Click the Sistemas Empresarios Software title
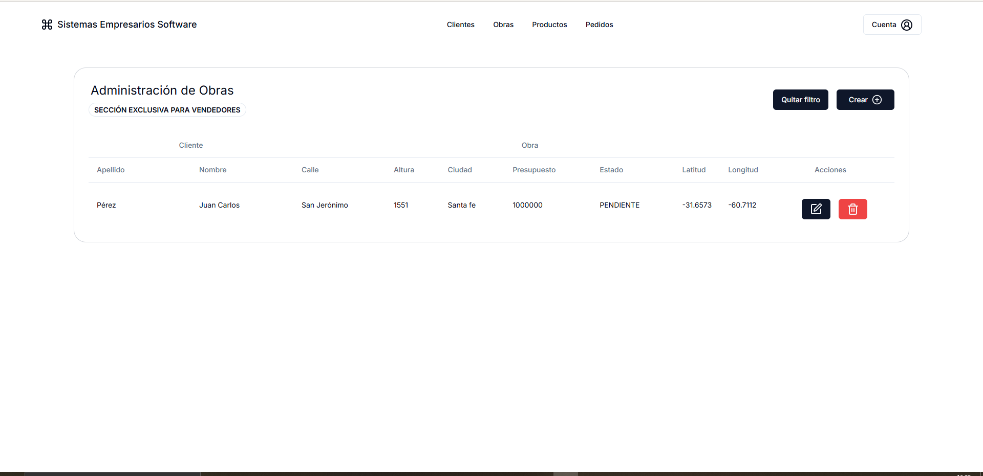The height and width of the screenshot is (476, 983). (x=127, y=25)
